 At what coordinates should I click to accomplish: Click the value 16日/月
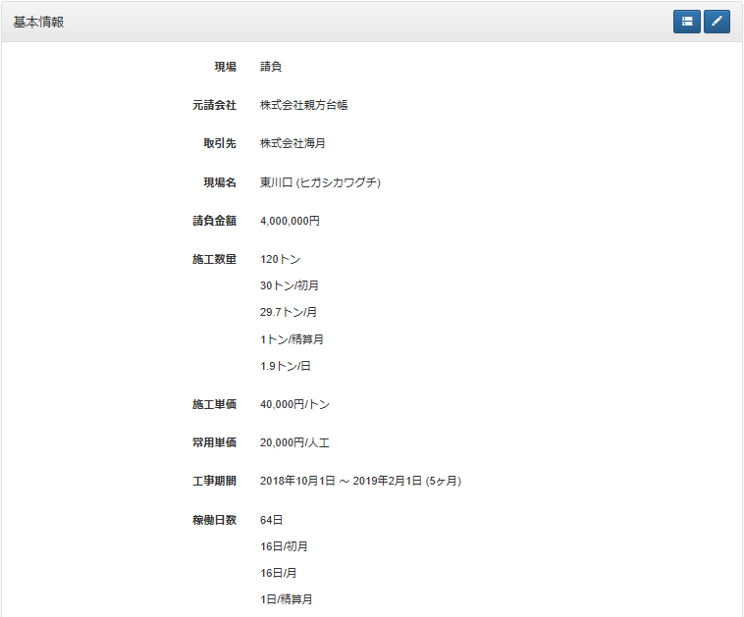(x=278, y=573)
